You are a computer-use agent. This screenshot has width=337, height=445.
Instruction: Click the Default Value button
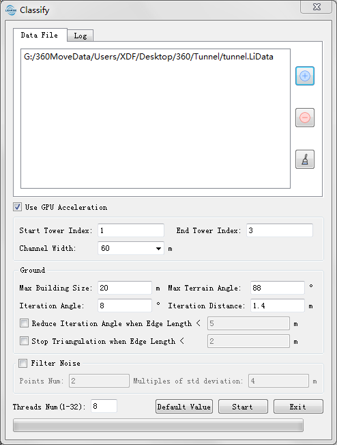[x=184, y=407]
